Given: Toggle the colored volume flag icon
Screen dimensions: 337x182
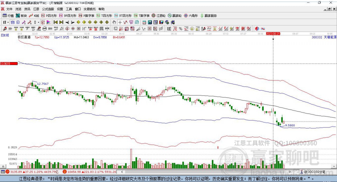Looking at the screenshot, I should pos(49,22).
